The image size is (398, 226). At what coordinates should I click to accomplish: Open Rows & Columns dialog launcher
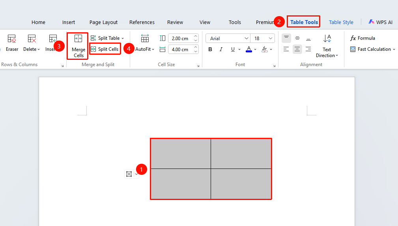(62, 66)
